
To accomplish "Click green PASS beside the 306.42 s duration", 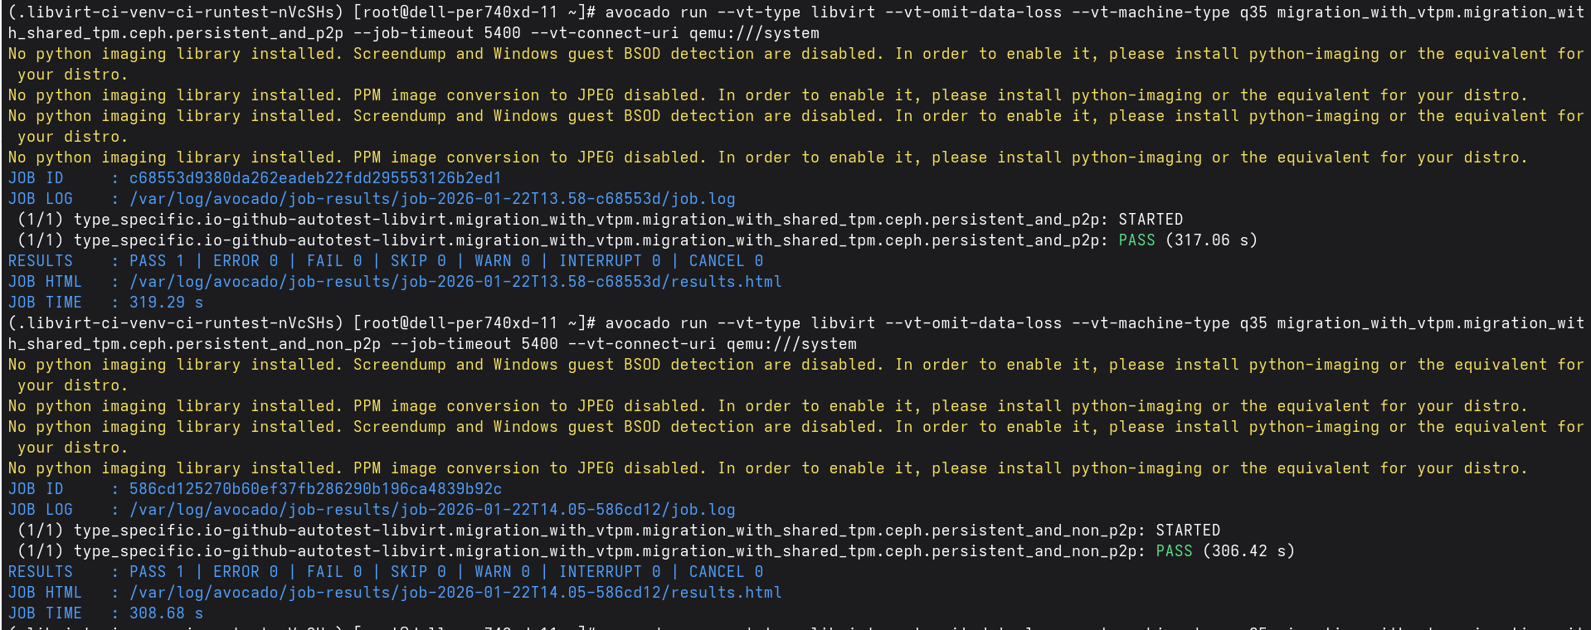I will coord(1174,551).
